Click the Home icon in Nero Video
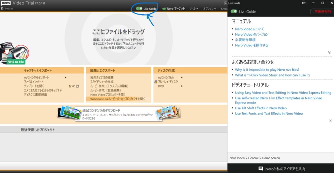 point(2,9)
